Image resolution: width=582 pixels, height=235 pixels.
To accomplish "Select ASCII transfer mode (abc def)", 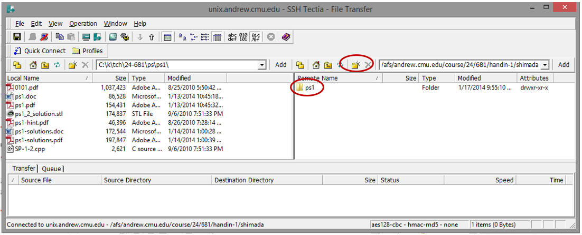I will click(x=232, y=37).
